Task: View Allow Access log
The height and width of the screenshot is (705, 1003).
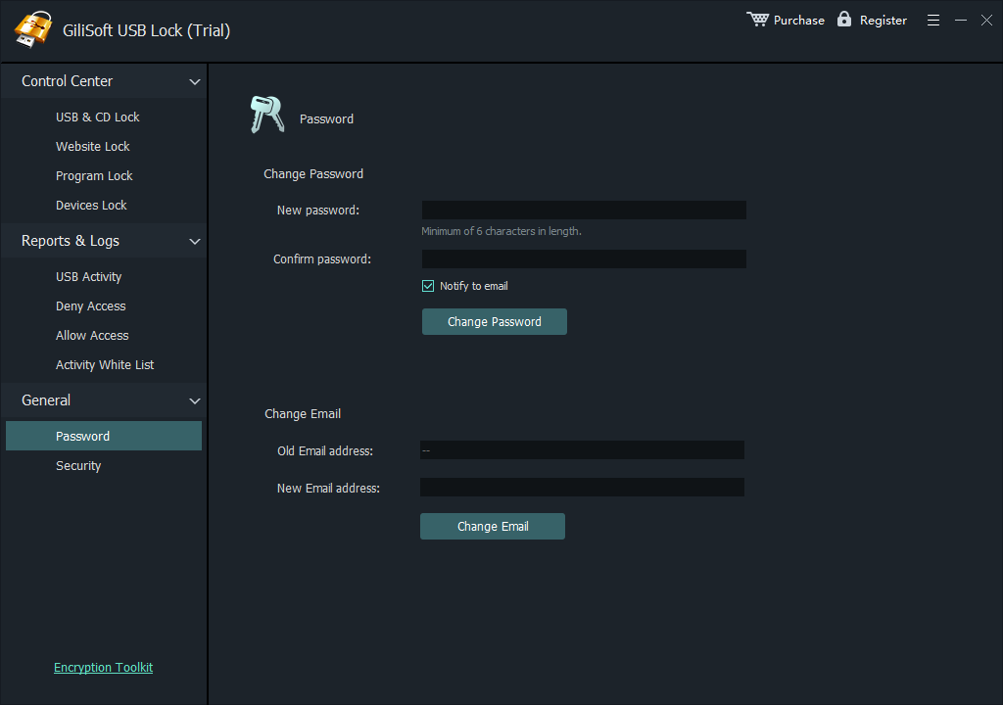Action: click(92, 335)
